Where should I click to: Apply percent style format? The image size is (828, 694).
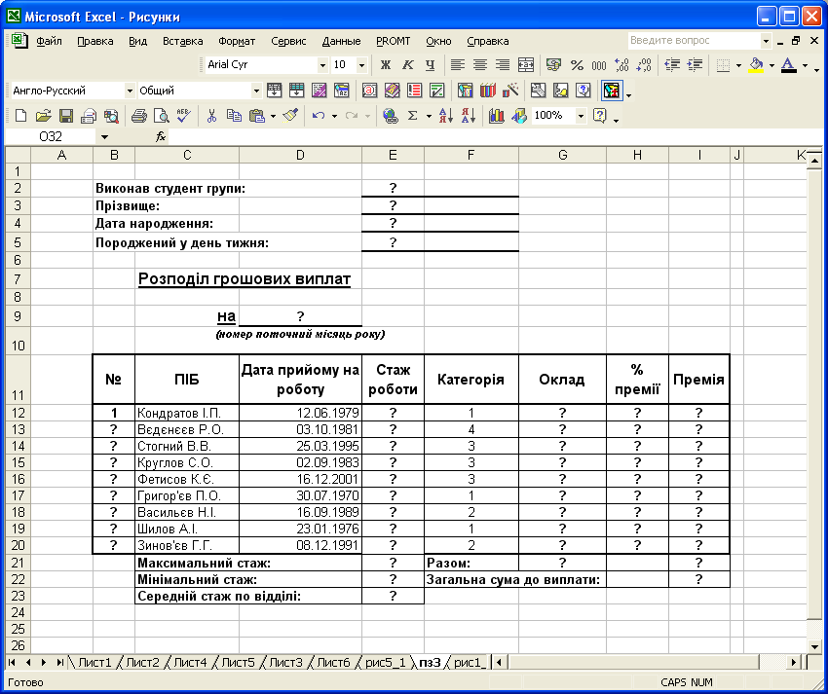[577, 65]
